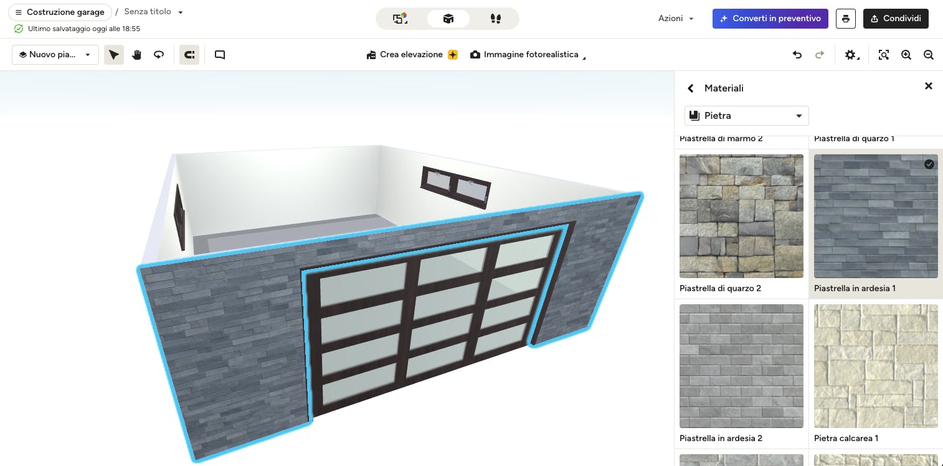Select the double window on the back wall
Screen dimensions: 943x466
[456, 186]
